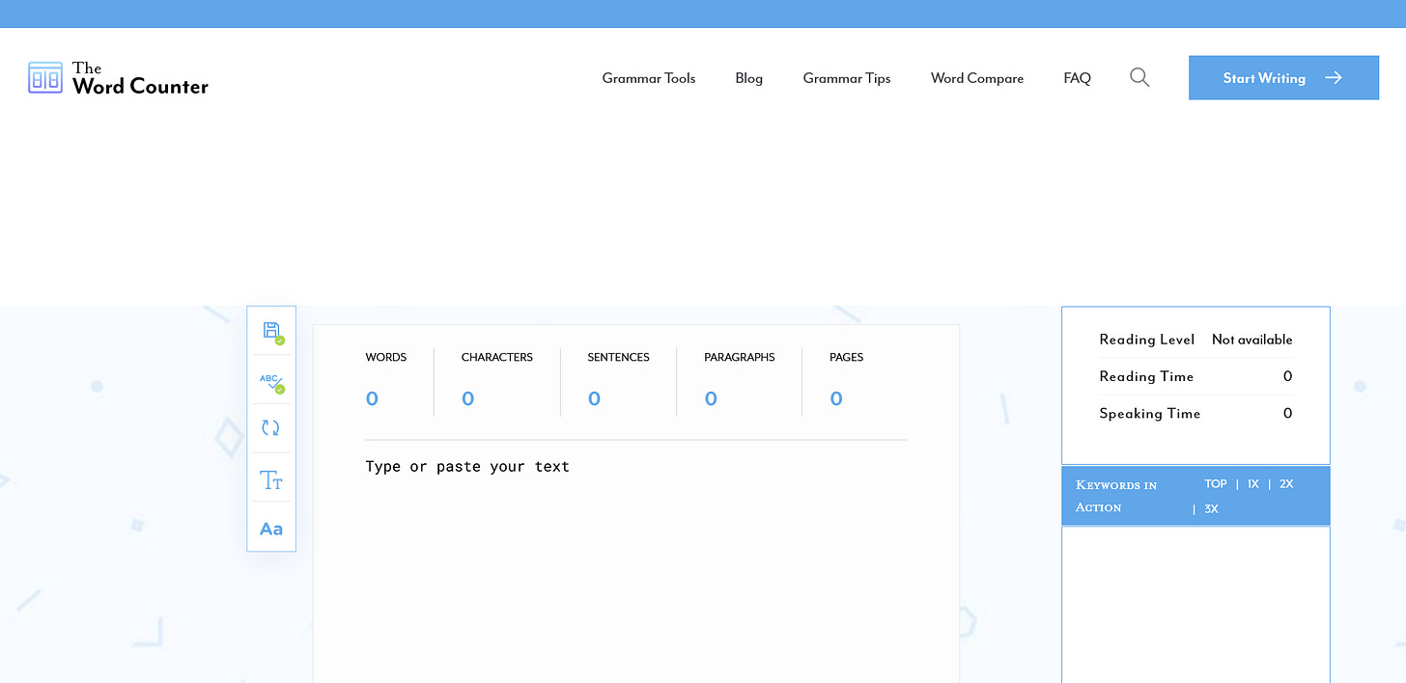1406x683 pixels.
Task: Enable the 2X keyword frequency filter
Action: [1286, 483]
